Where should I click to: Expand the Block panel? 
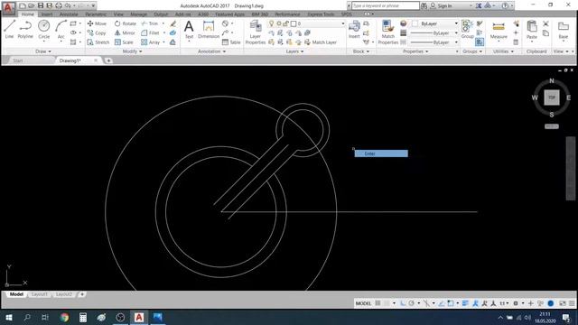point(361,51)
